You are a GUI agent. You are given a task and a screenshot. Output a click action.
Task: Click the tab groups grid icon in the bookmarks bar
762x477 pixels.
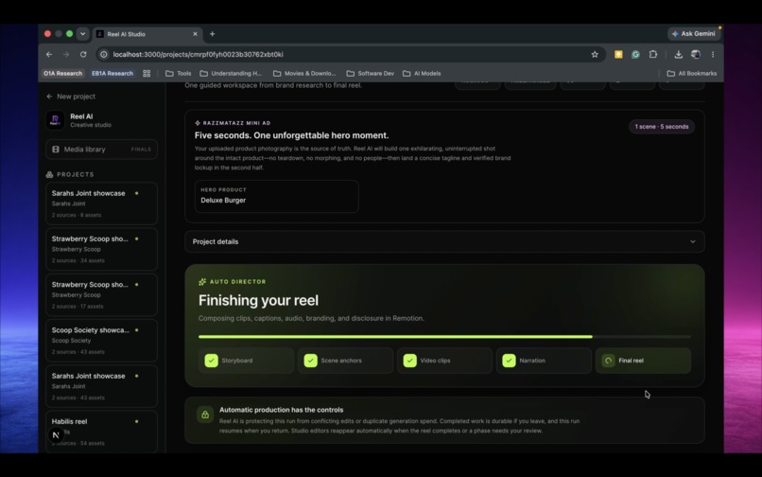(147, 74)
